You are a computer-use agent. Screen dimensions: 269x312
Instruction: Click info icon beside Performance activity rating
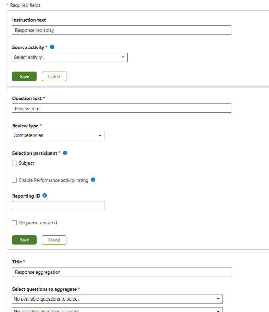[93, 180]
